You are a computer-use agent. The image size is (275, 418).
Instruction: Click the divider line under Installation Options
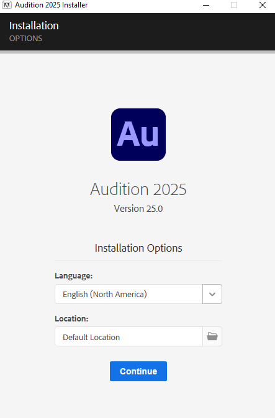(138, 261)
